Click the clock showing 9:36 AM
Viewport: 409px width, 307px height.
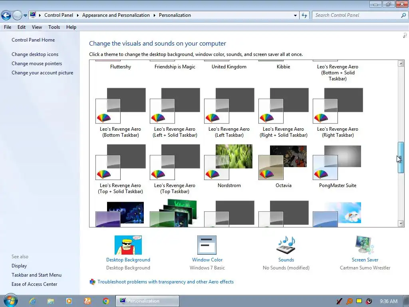click(x=389, y=301)
